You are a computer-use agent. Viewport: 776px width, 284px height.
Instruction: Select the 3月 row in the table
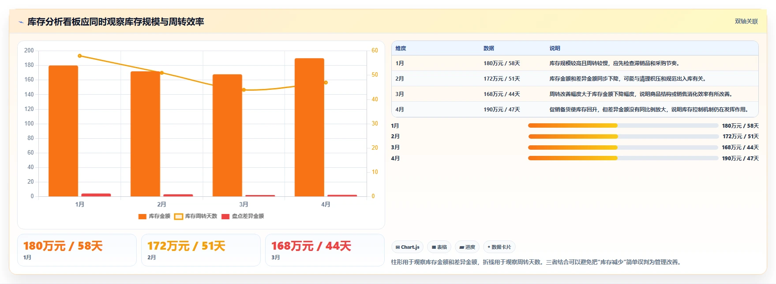575,94
